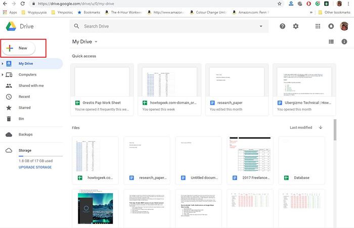Click the New button
This screenshot has height=228, width=354.
pos(19,48)
